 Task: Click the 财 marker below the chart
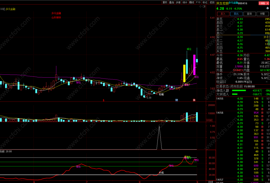(x=177, y=100)
